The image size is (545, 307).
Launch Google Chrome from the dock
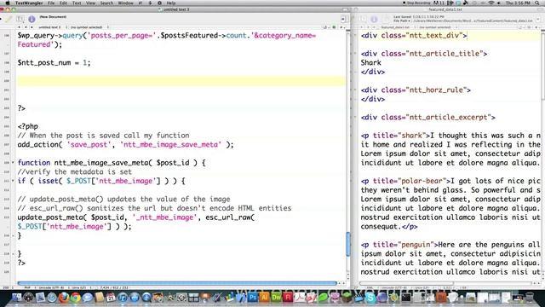tap(76, 298)
